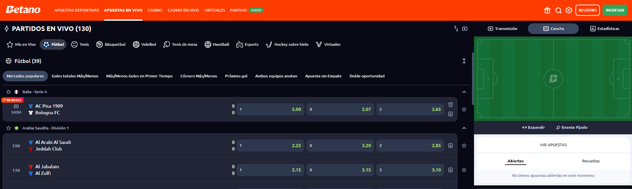
Task: Favorite the AC Pisa vs Bologna match
Action: click(464, 109)
